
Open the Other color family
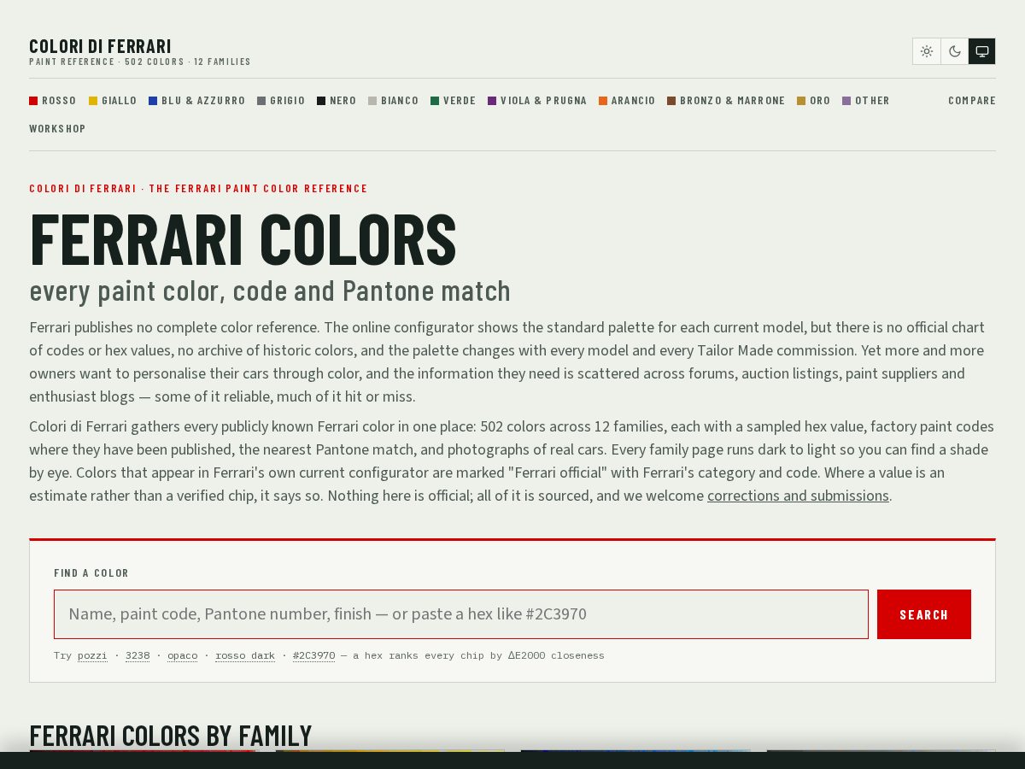[x=866, y=101]
